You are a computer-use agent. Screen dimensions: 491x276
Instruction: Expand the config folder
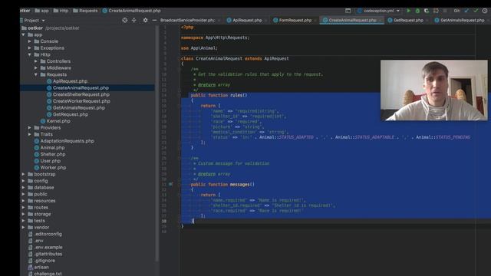[24, 181]
